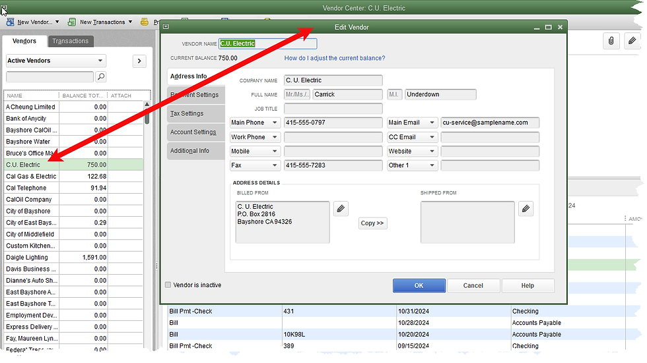Switch to the Vendors tab

(x=24, y=41)
